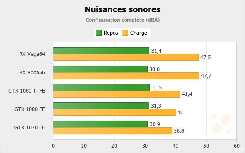The image size is (245, 153).
Task: Click the GTX 1070 FE Repos bar
Action: pyautogui.click(x=100, y=124)
